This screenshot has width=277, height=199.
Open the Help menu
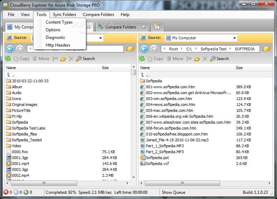[x=125, y=15]
